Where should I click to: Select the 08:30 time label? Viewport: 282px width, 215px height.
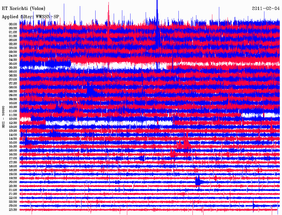coord(13,91)
